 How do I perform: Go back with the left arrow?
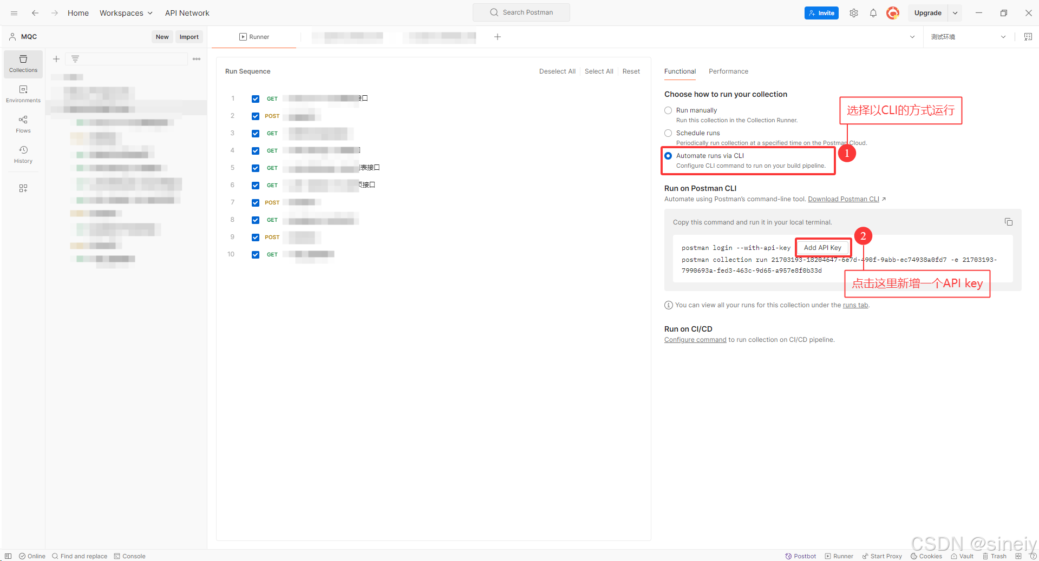pyautogui.click(x=35, y=13)
